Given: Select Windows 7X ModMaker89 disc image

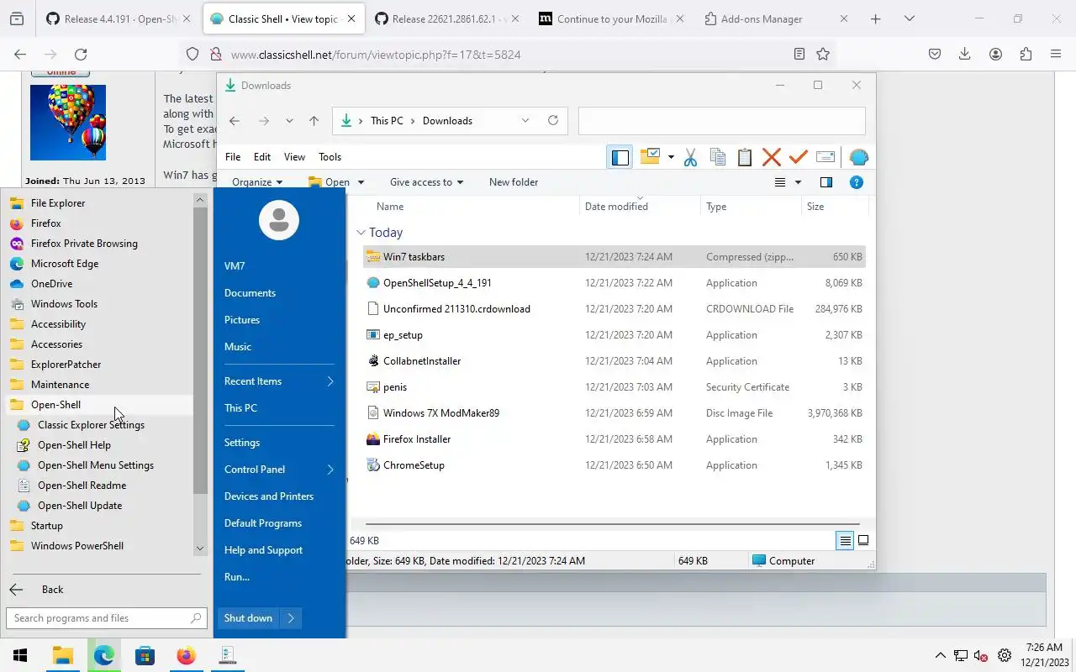Looking at the screenshot, I should click(x=614, y=413).
